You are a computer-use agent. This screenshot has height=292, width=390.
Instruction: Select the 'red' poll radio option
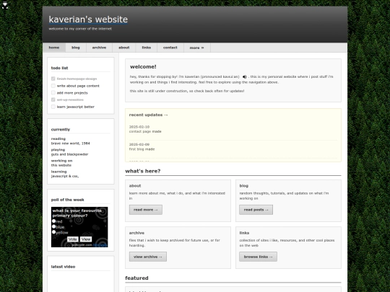tap(53, 221)
